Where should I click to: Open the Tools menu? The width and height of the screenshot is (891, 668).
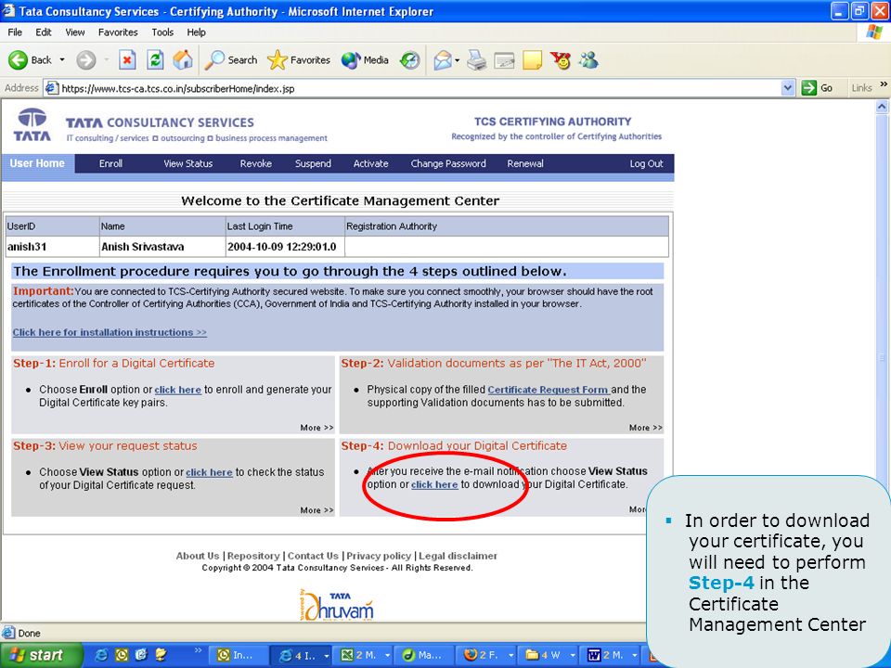(161, 32)
